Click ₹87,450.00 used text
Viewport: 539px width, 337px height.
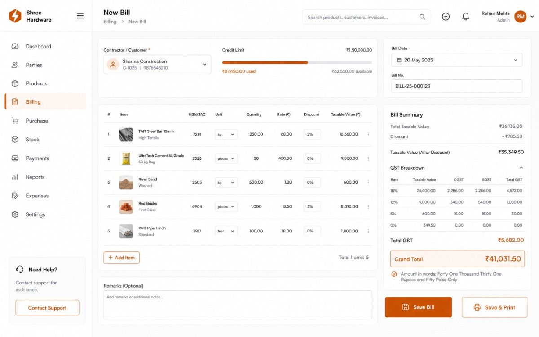(x=239, y=71)
